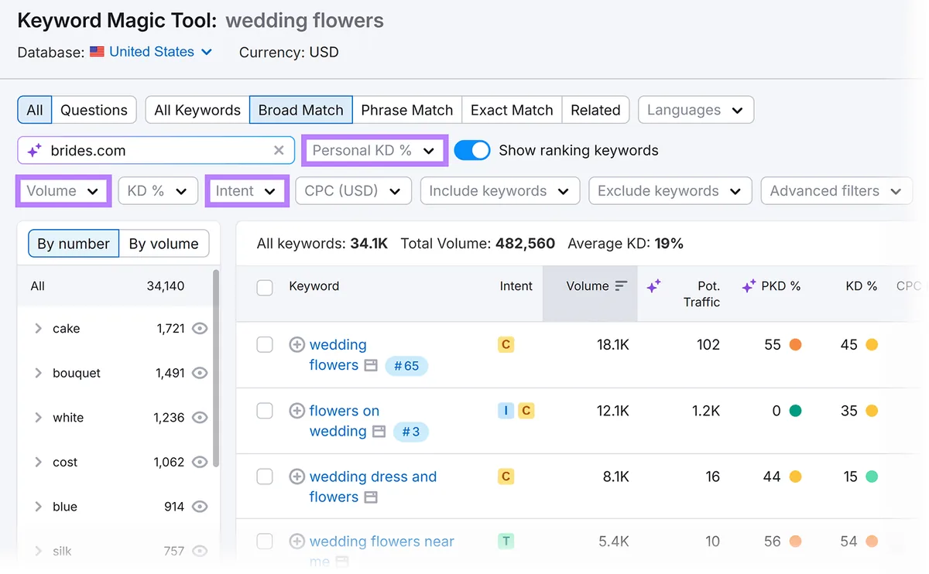929x574 pixels.
Task: Open the CPC (USD) filter dropdown
Action: (353, 191)
